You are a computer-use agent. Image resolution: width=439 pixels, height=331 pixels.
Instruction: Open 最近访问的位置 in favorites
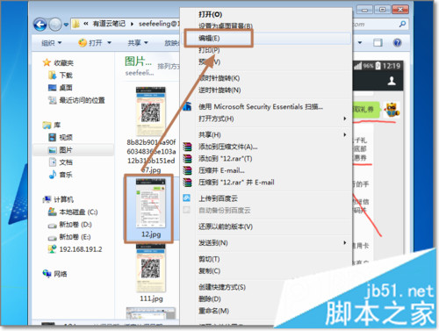(76, 100)
